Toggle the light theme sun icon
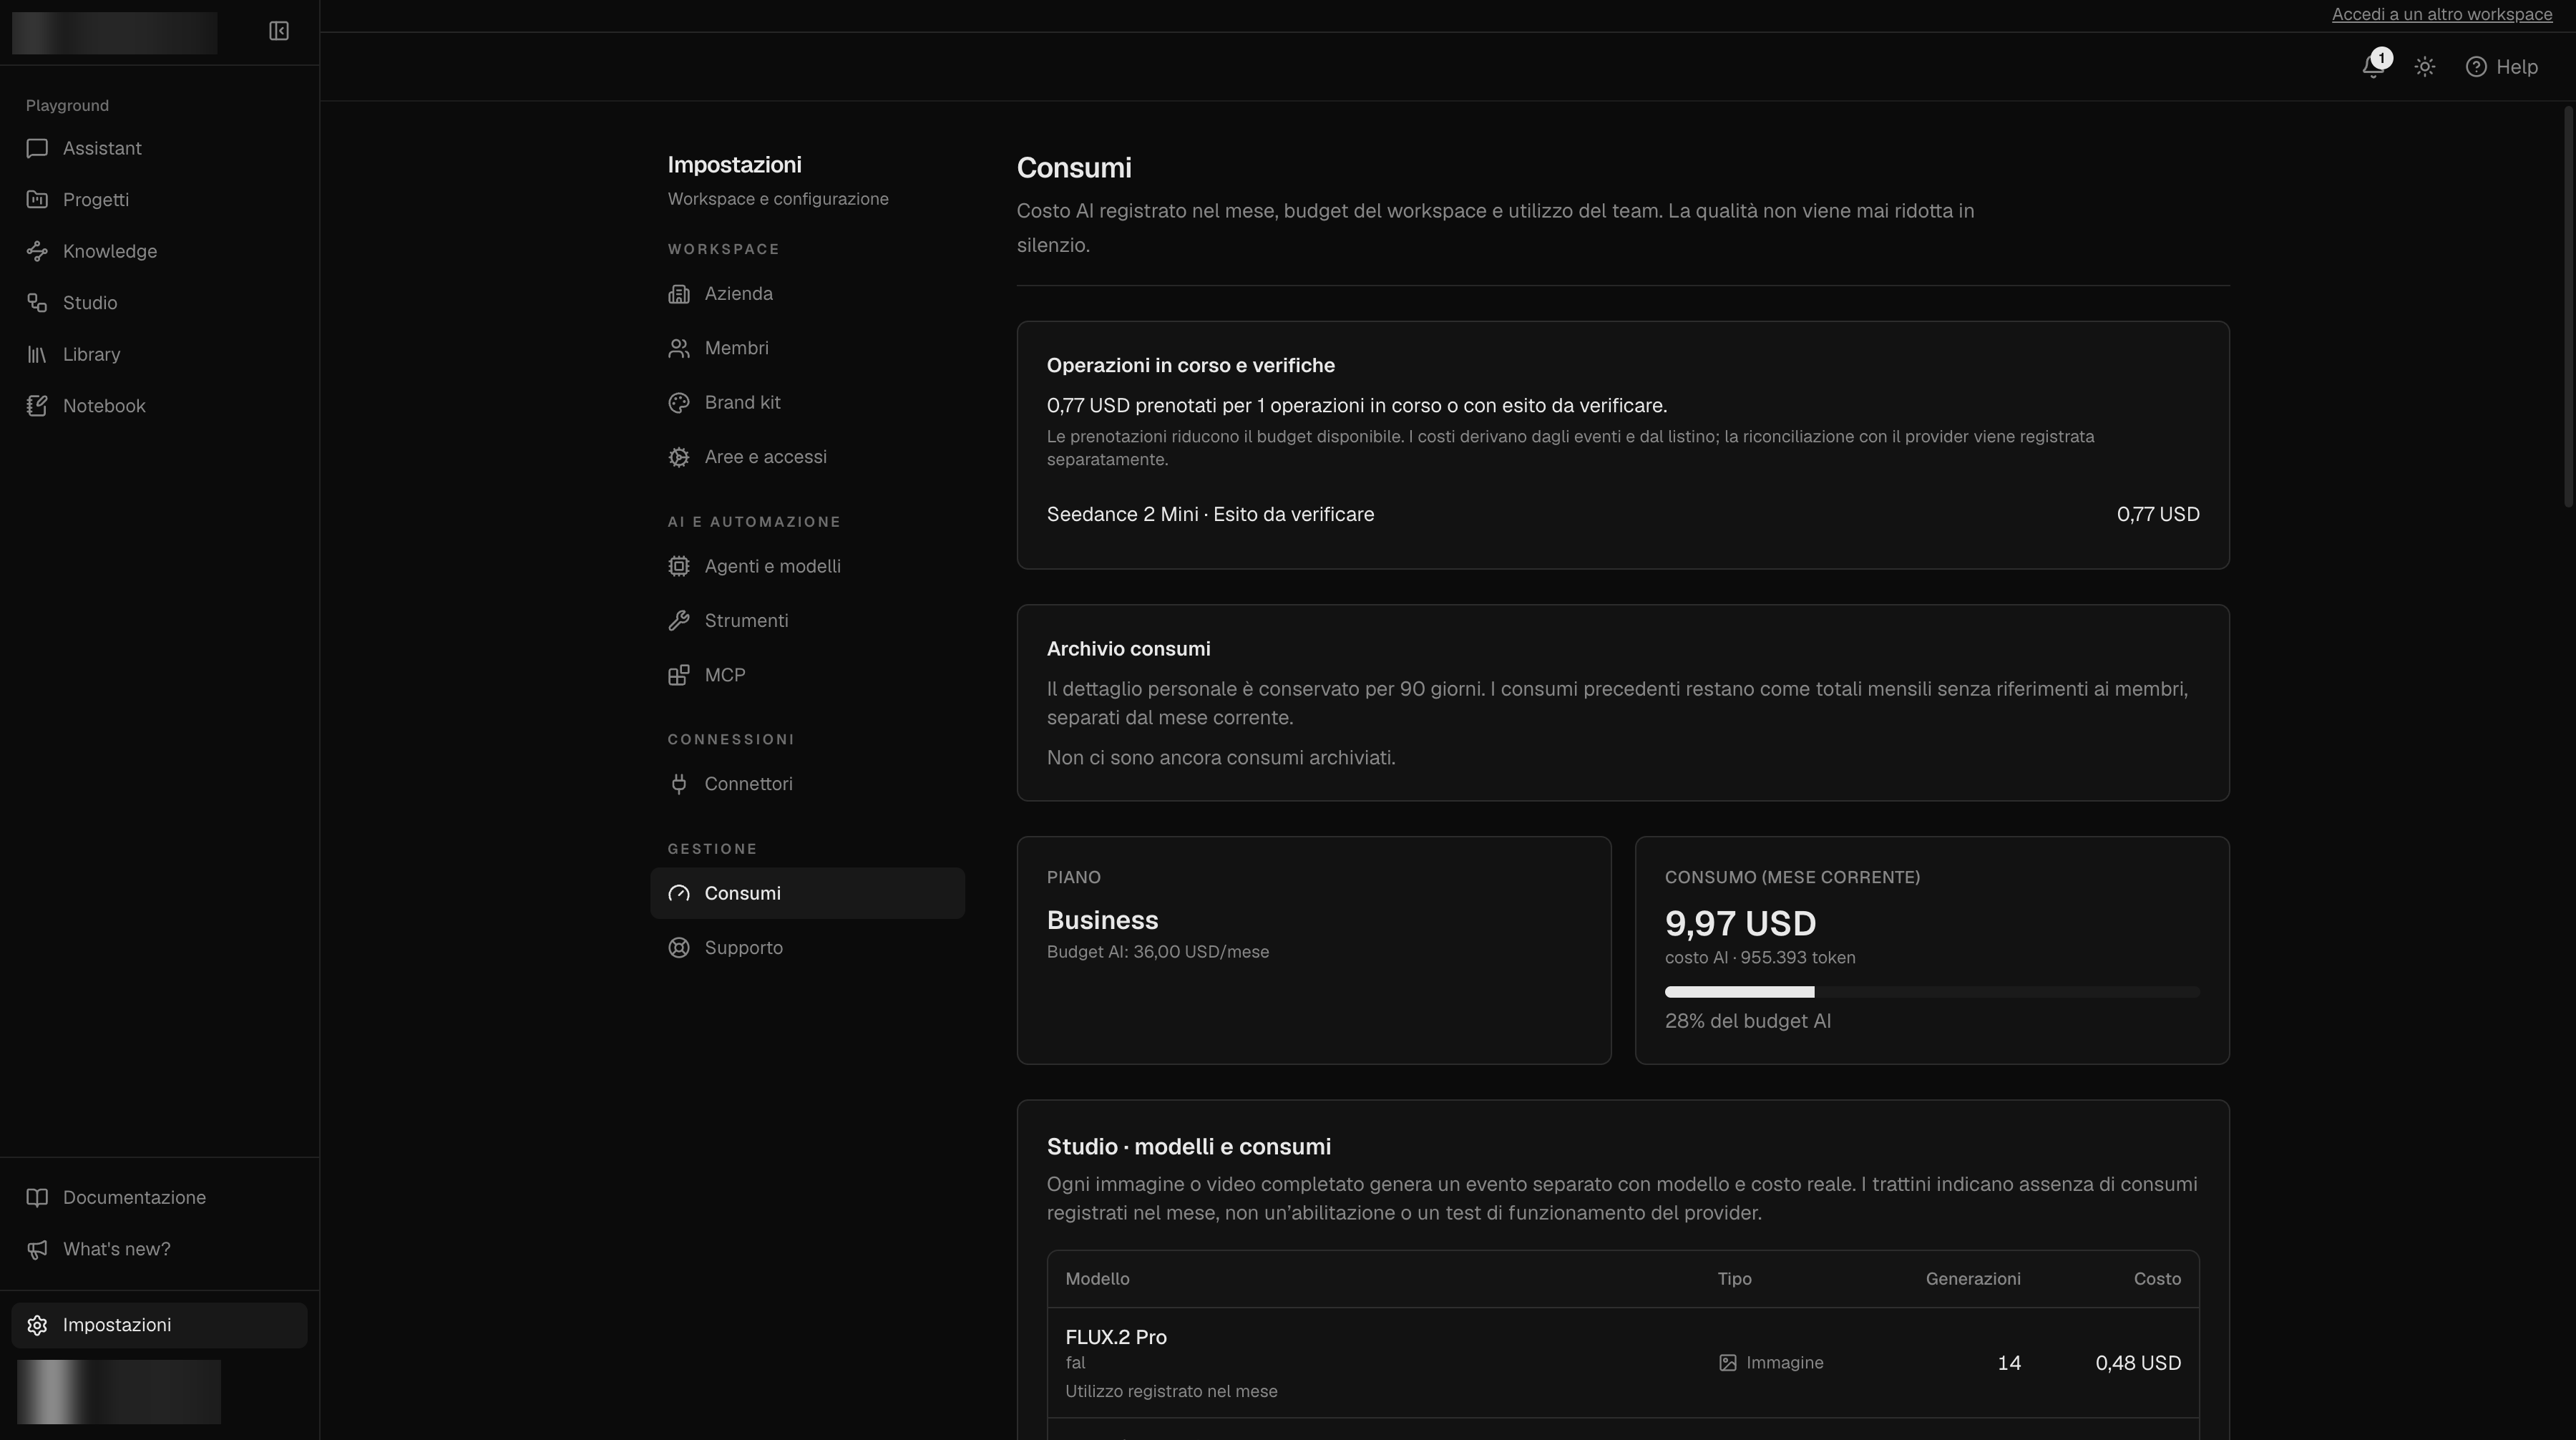 (x=2424, y=67)
